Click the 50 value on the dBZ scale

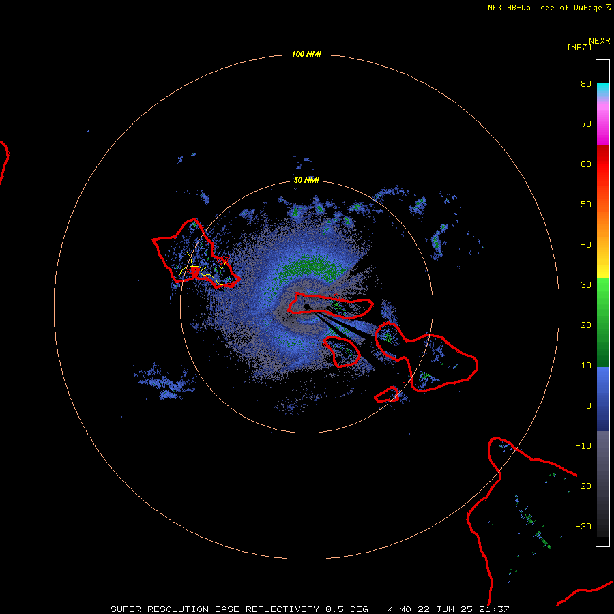[586, 205]
